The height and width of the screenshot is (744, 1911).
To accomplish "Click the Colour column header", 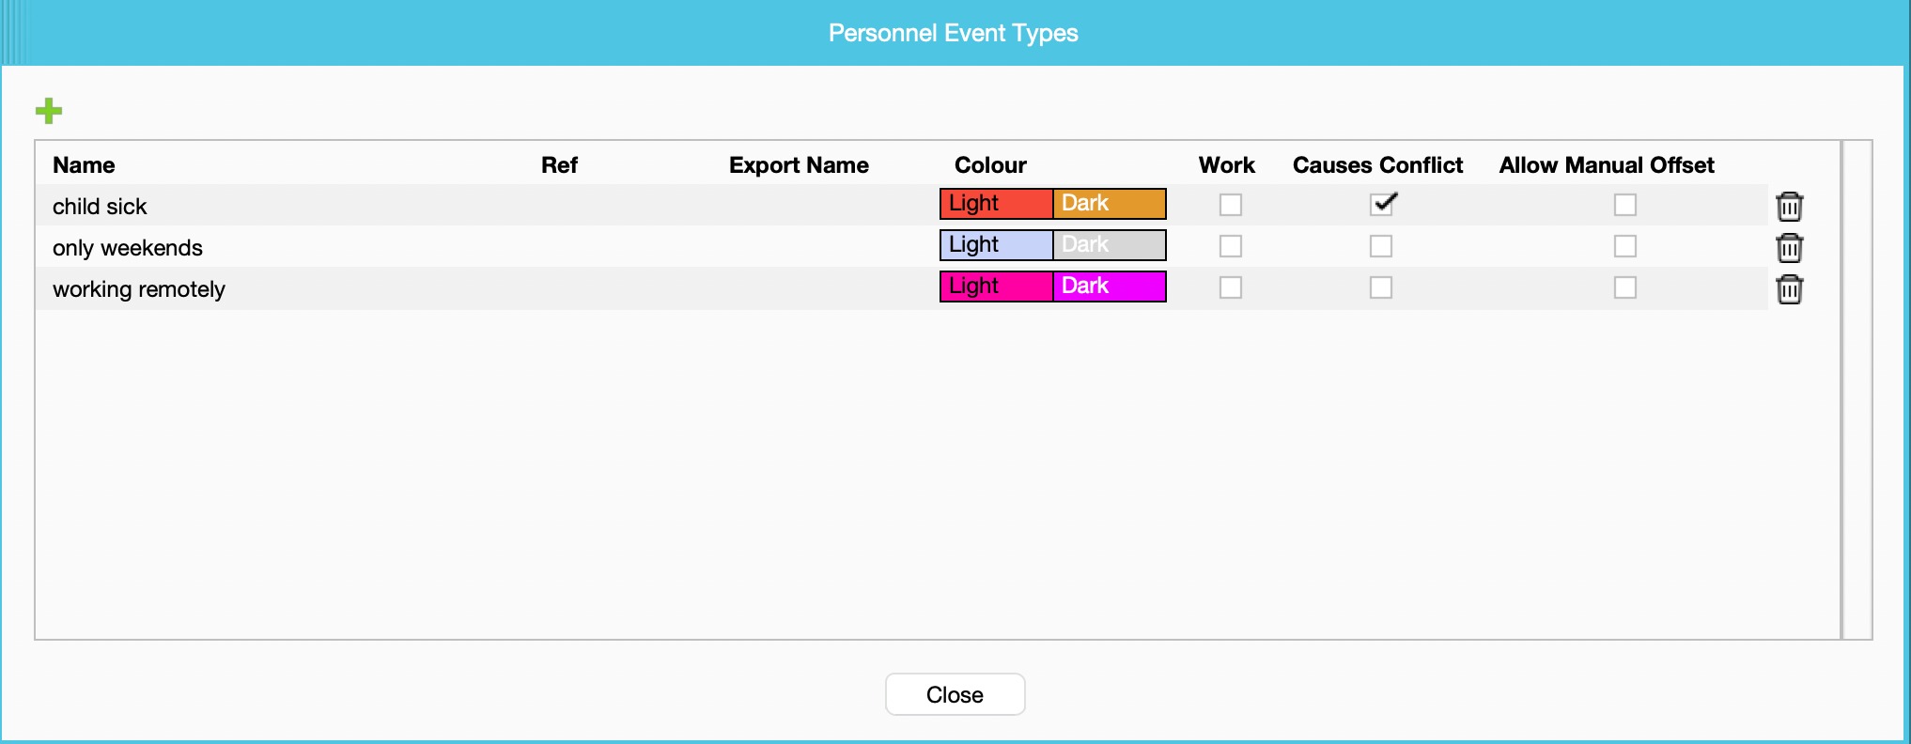I will click(x=990, y=165).
